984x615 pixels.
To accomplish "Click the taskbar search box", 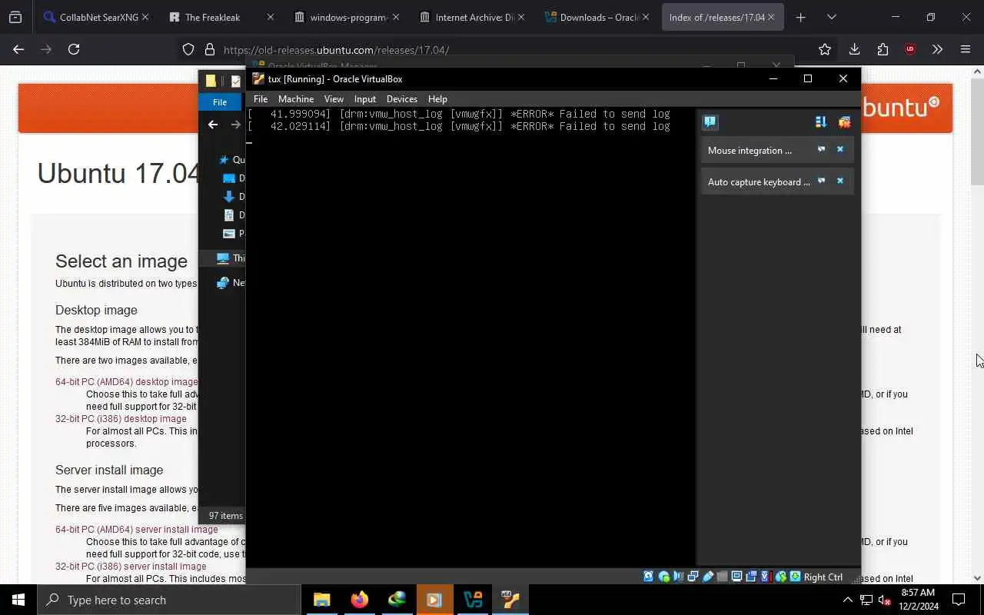I will pyautogui.click(x=168, y=600).
